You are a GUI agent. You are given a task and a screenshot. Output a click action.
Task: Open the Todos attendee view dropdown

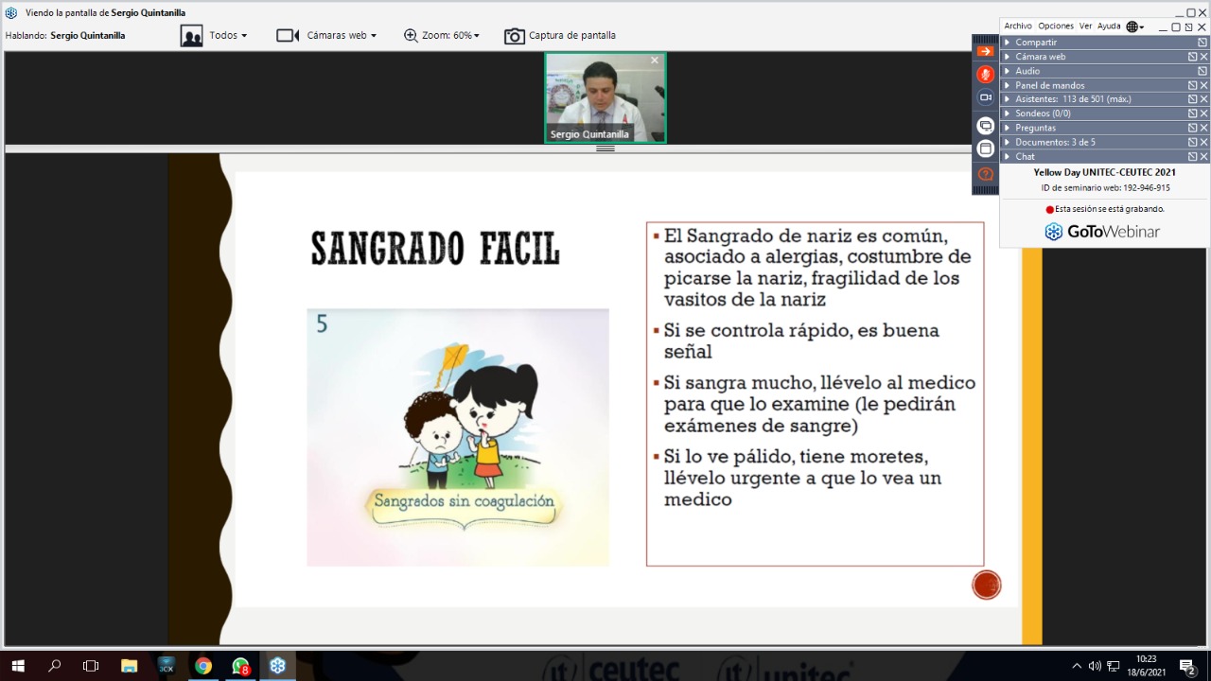[x=214, y=35]
